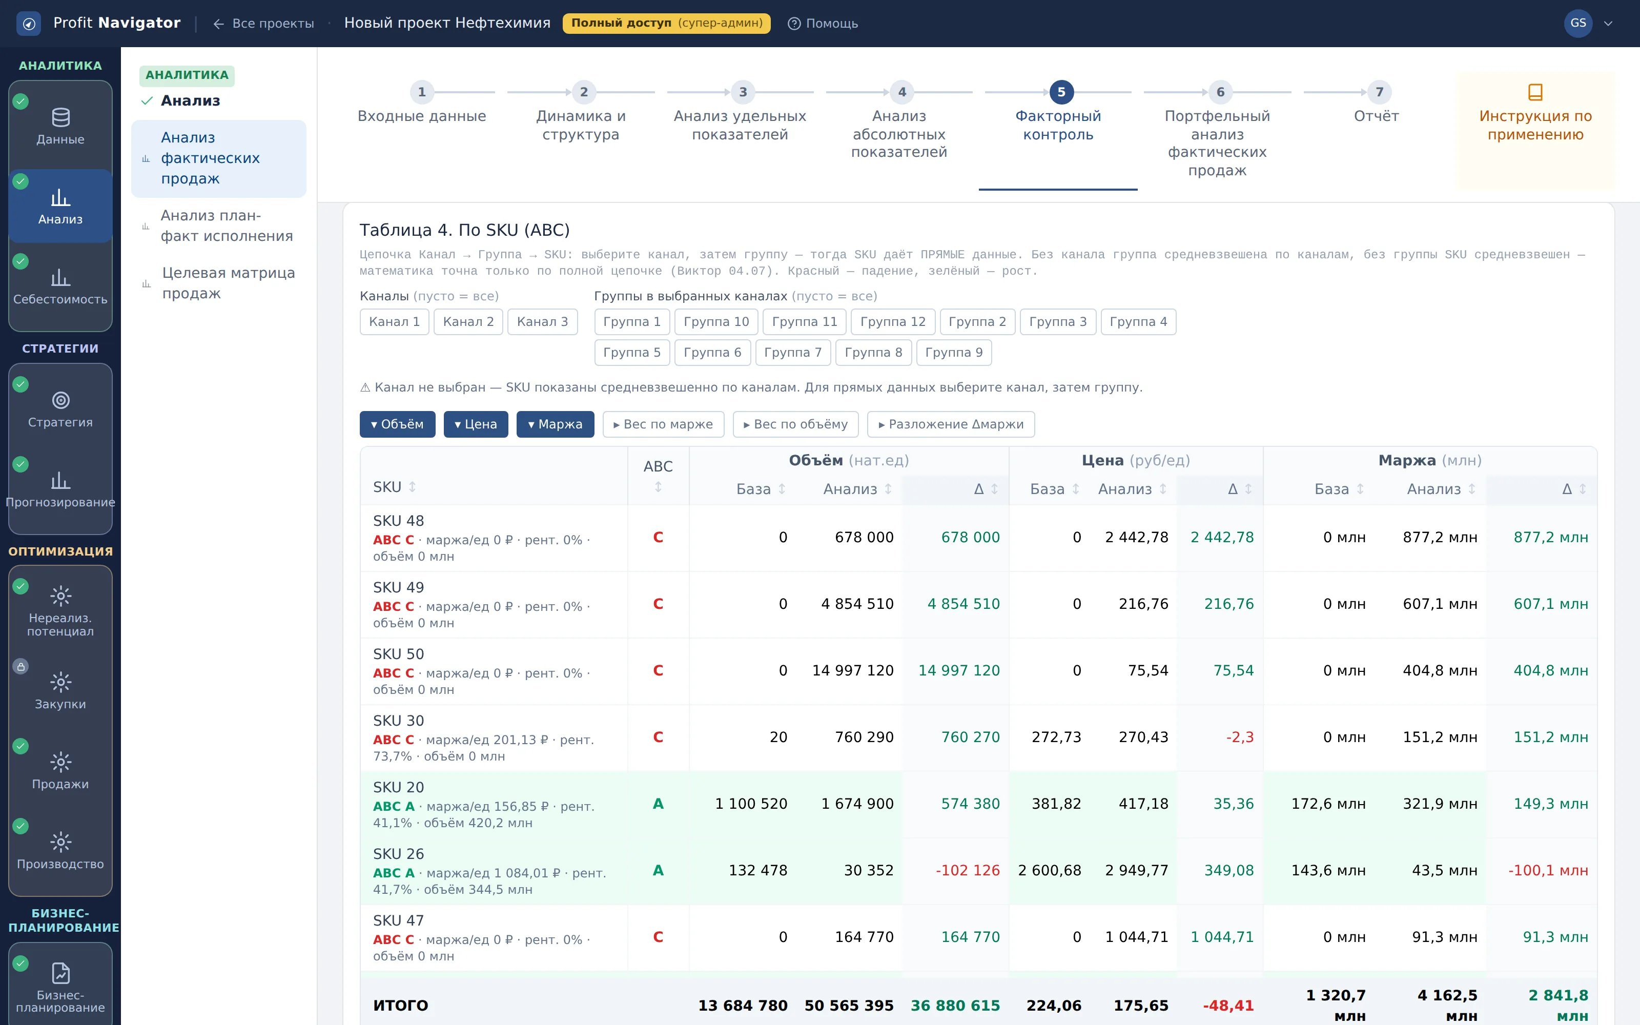Sort by Цена Δ column
The image size is (1640, 1025).
[x=1240, y=489]
